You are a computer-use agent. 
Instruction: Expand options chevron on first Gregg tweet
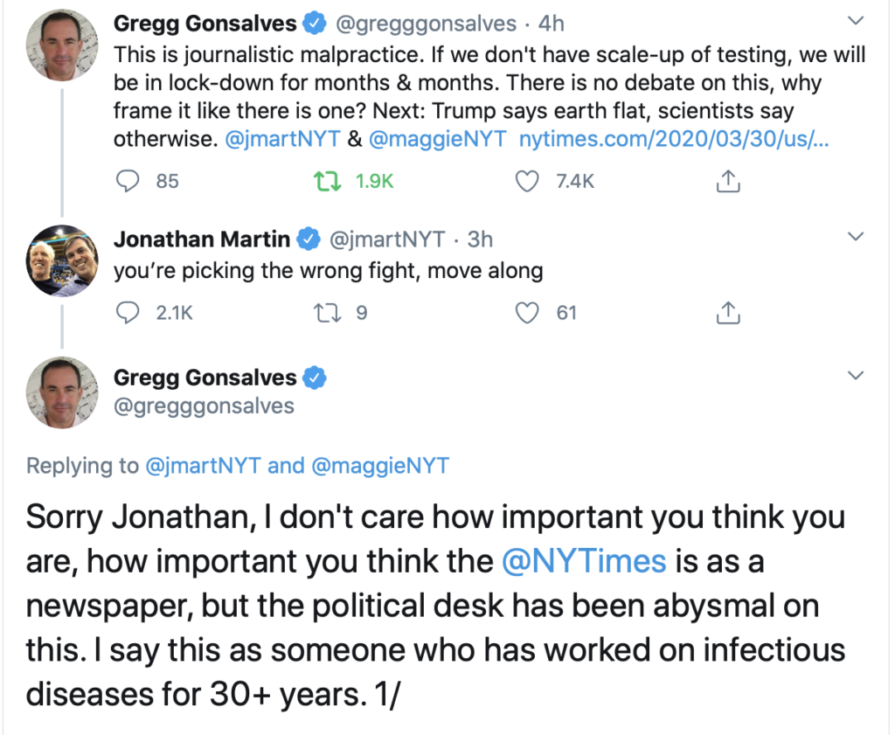[x=857, y=20]
